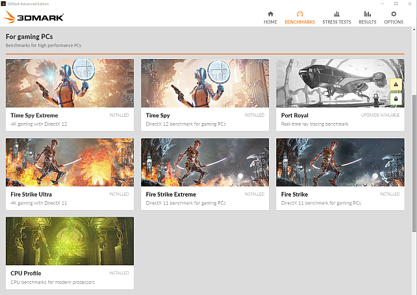Switch to the RESULTS tab label
This screenshot has width=417, height=295.
tap(368, 22)
